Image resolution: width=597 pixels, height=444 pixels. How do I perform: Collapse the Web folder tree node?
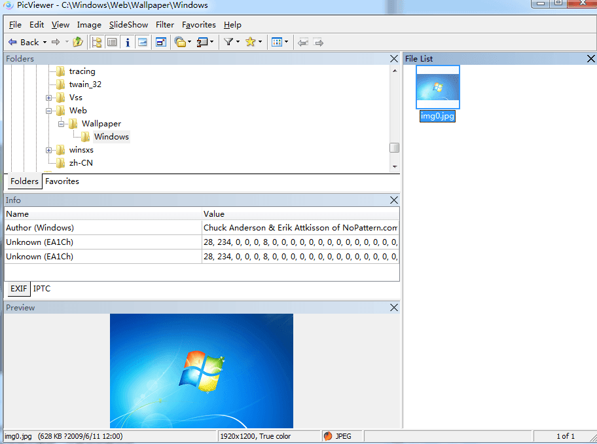click(49, 111)
